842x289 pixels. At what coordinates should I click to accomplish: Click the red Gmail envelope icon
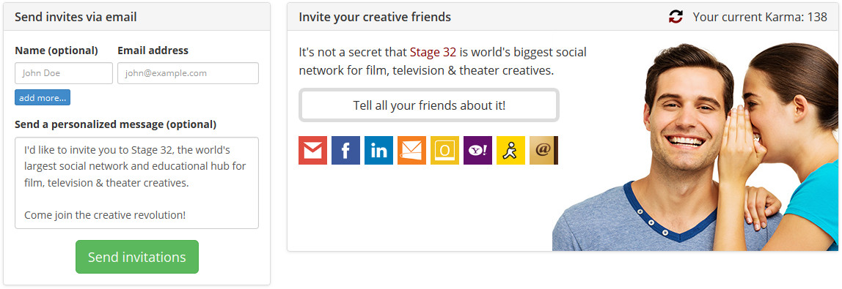312,151
